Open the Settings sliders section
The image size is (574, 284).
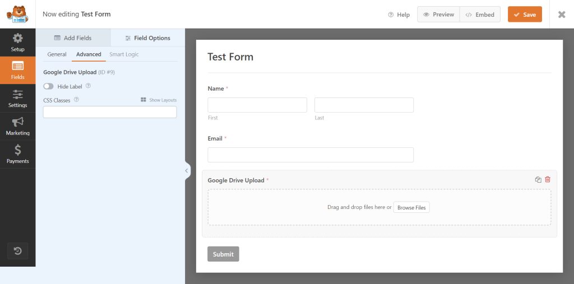(x=17, y=99)
